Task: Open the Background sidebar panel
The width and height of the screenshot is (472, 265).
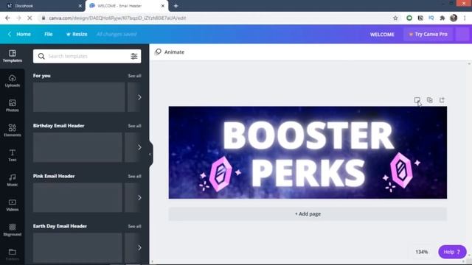Action: [13, 230]
